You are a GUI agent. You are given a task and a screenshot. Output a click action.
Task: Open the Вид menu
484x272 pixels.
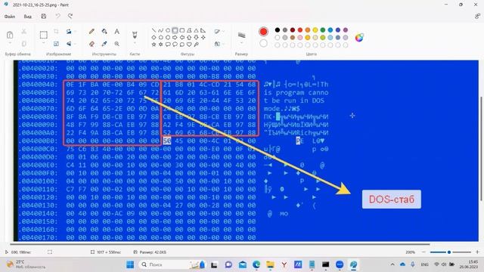click(x=28, y=17)
